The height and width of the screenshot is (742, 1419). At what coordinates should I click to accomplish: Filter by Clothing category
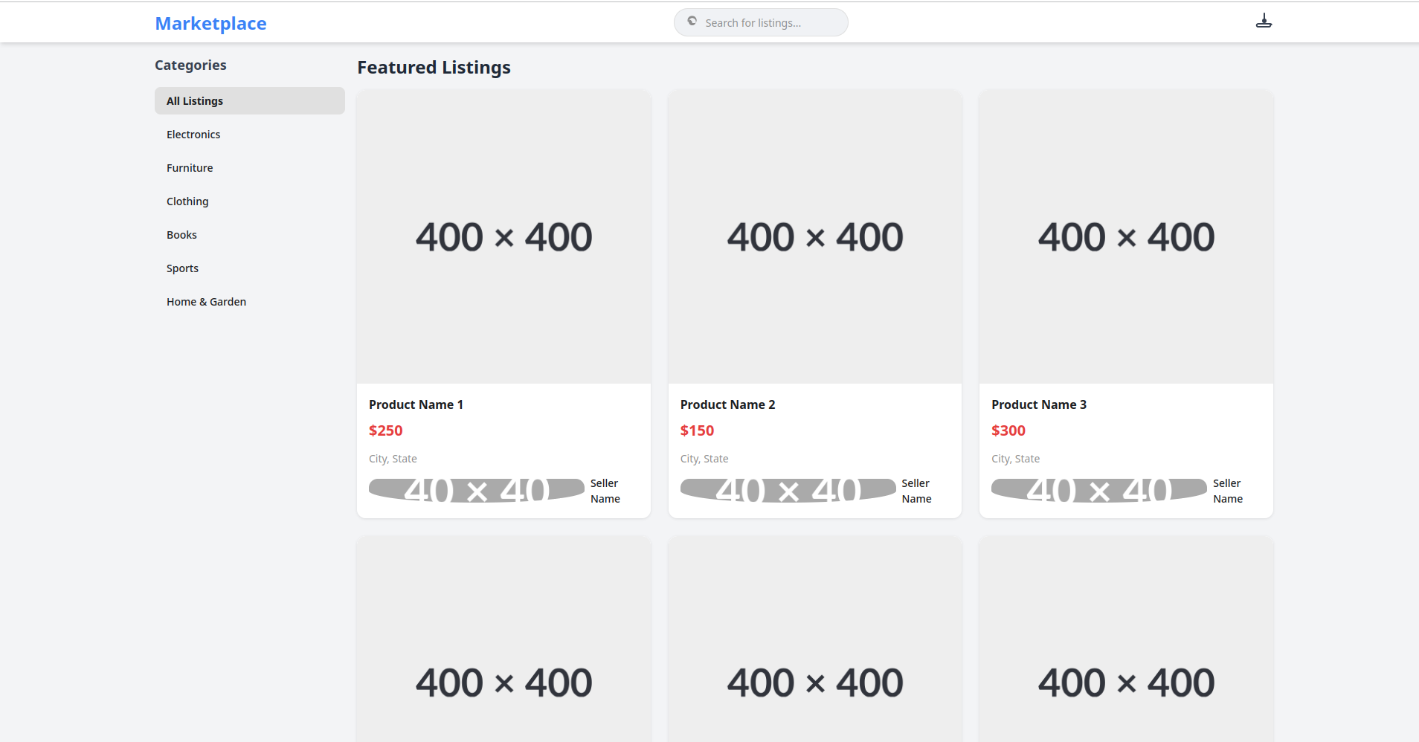[187, 201]
